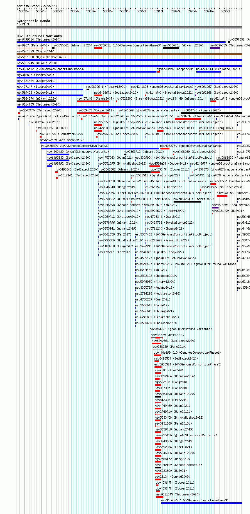250x514 pixels.
Task: Open nsv6502530 (Sedlazeck2020) variant
Action: (x=62, y=140)
